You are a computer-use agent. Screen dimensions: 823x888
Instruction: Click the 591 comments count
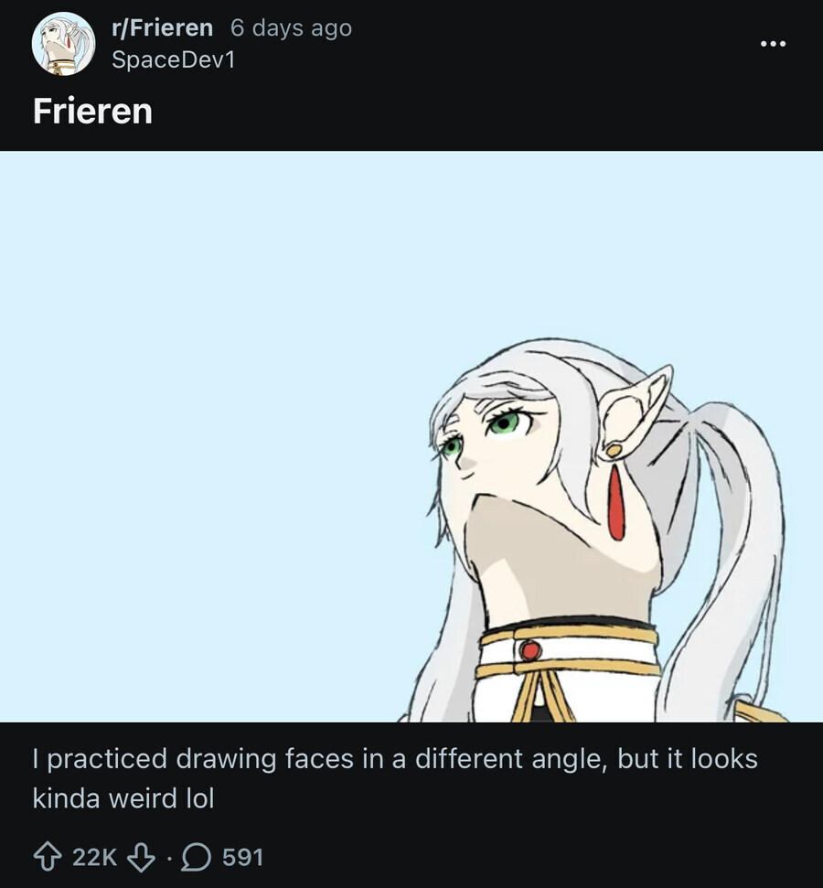[242, 857]
